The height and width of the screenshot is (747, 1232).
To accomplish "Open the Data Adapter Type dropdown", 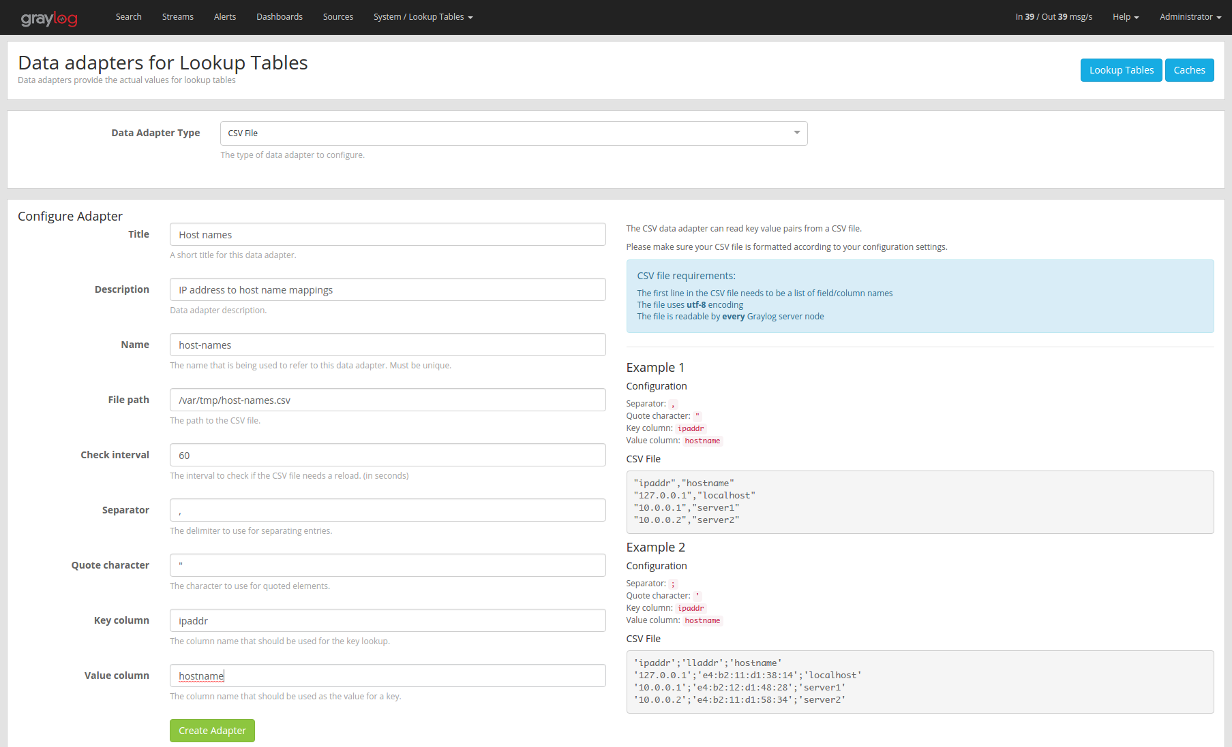I will pos(513,133).
